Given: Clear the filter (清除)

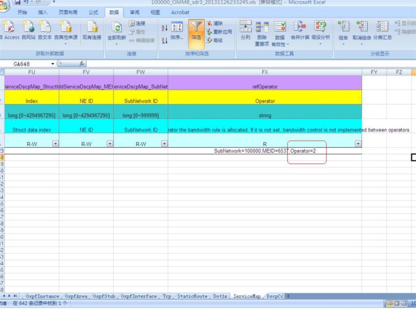Looking at the screenshot, I should pos(215,23).
